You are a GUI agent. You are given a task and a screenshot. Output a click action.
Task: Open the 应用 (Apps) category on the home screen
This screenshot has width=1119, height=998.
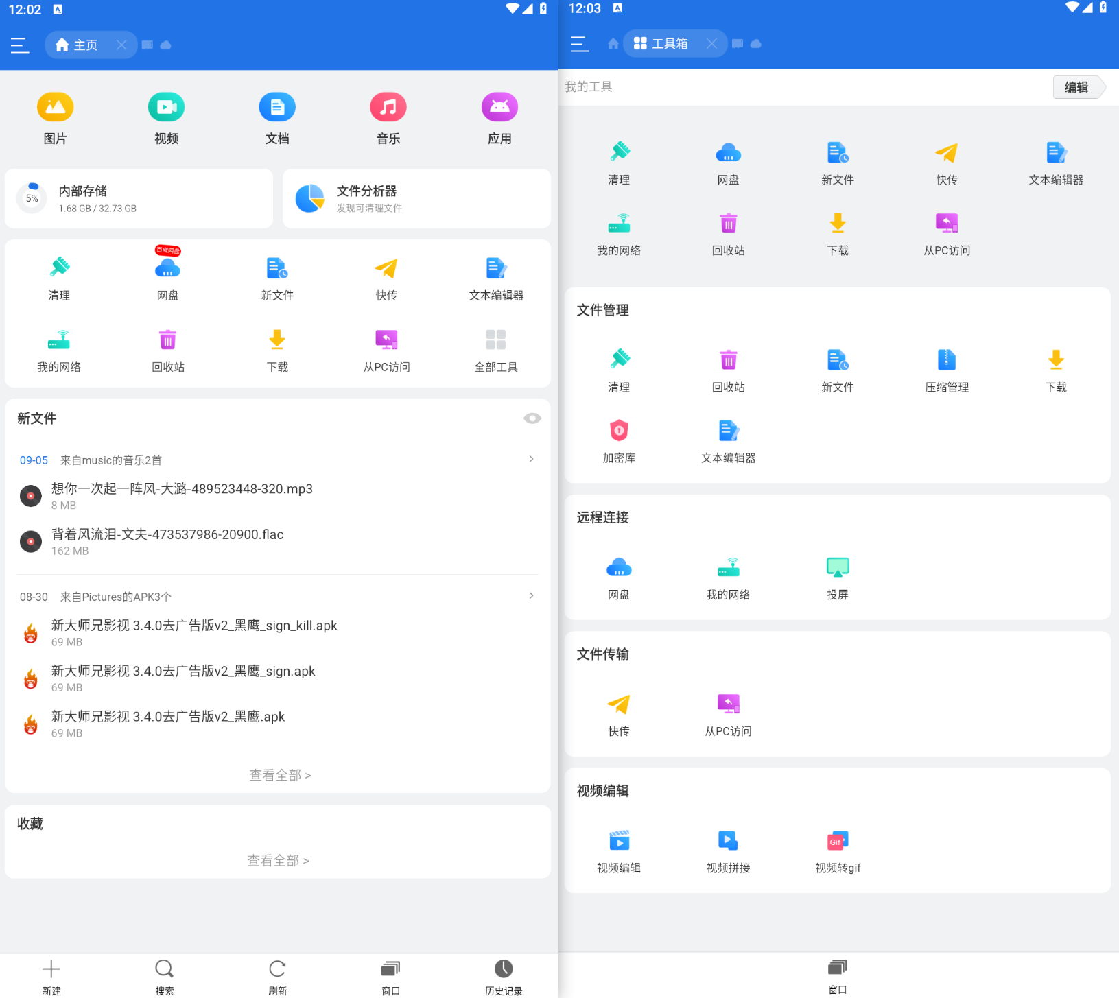(x=499, y=118)
